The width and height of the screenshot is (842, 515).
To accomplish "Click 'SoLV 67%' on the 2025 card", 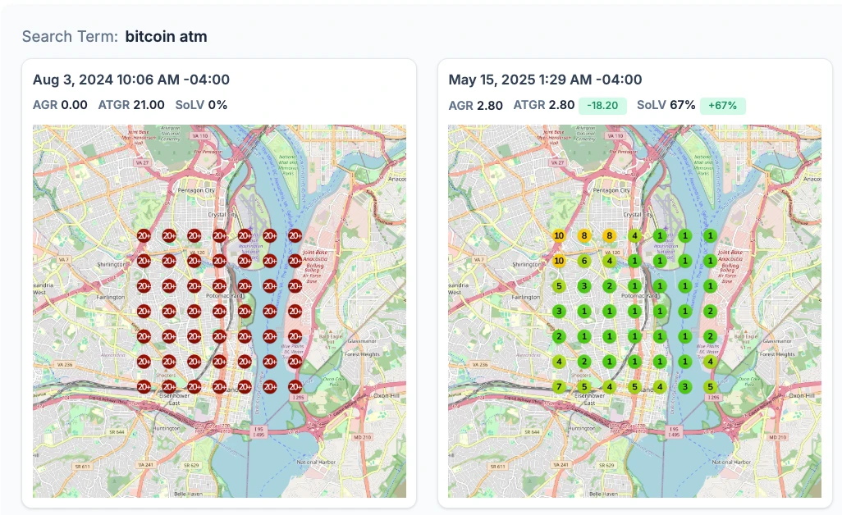I will (666, 105).
